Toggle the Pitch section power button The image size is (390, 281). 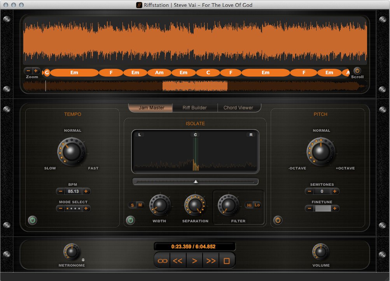click(278, 220)
